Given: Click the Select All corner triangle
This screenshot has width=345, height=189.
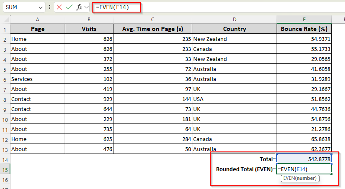Looking at the screenshot, I should coord(6,20).
